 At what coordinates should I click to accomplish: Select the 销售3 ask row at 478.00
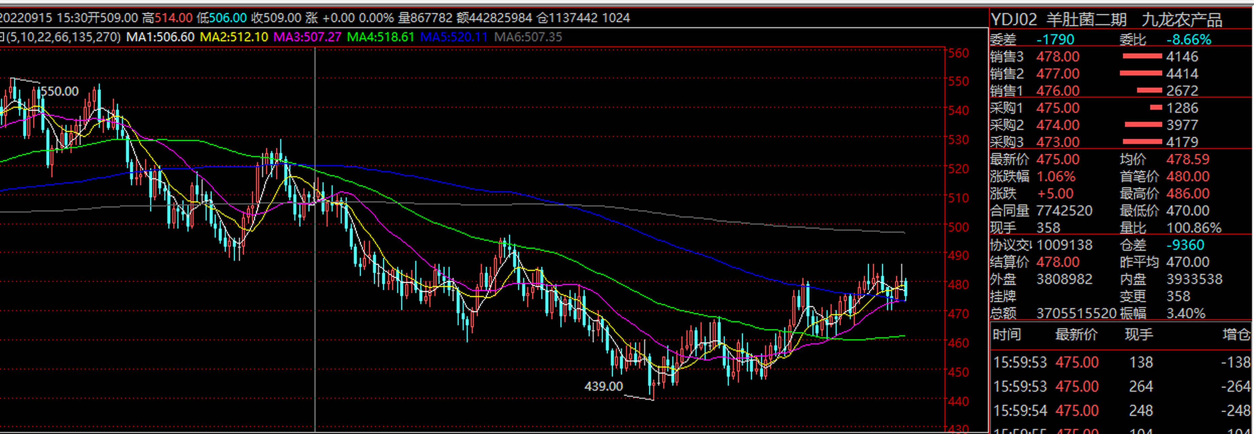point(1057,57)
